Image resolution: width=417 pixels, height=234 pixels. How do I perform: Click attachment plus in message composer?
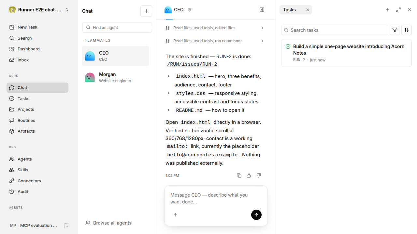pos(176,215)
